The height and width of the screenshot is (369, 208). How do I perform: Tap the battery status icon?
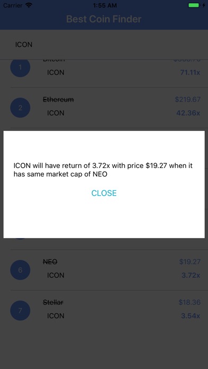(x=194, y=5)
